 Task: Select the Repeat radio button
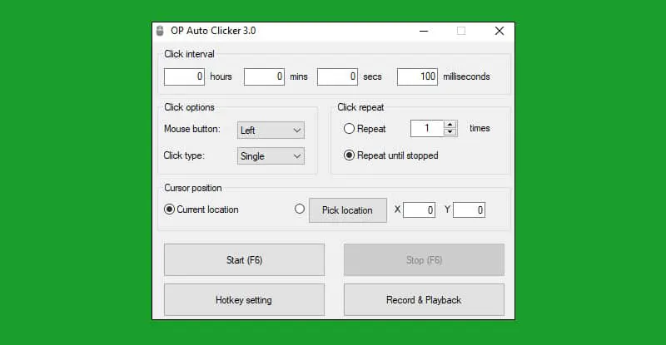click(349, 129)
